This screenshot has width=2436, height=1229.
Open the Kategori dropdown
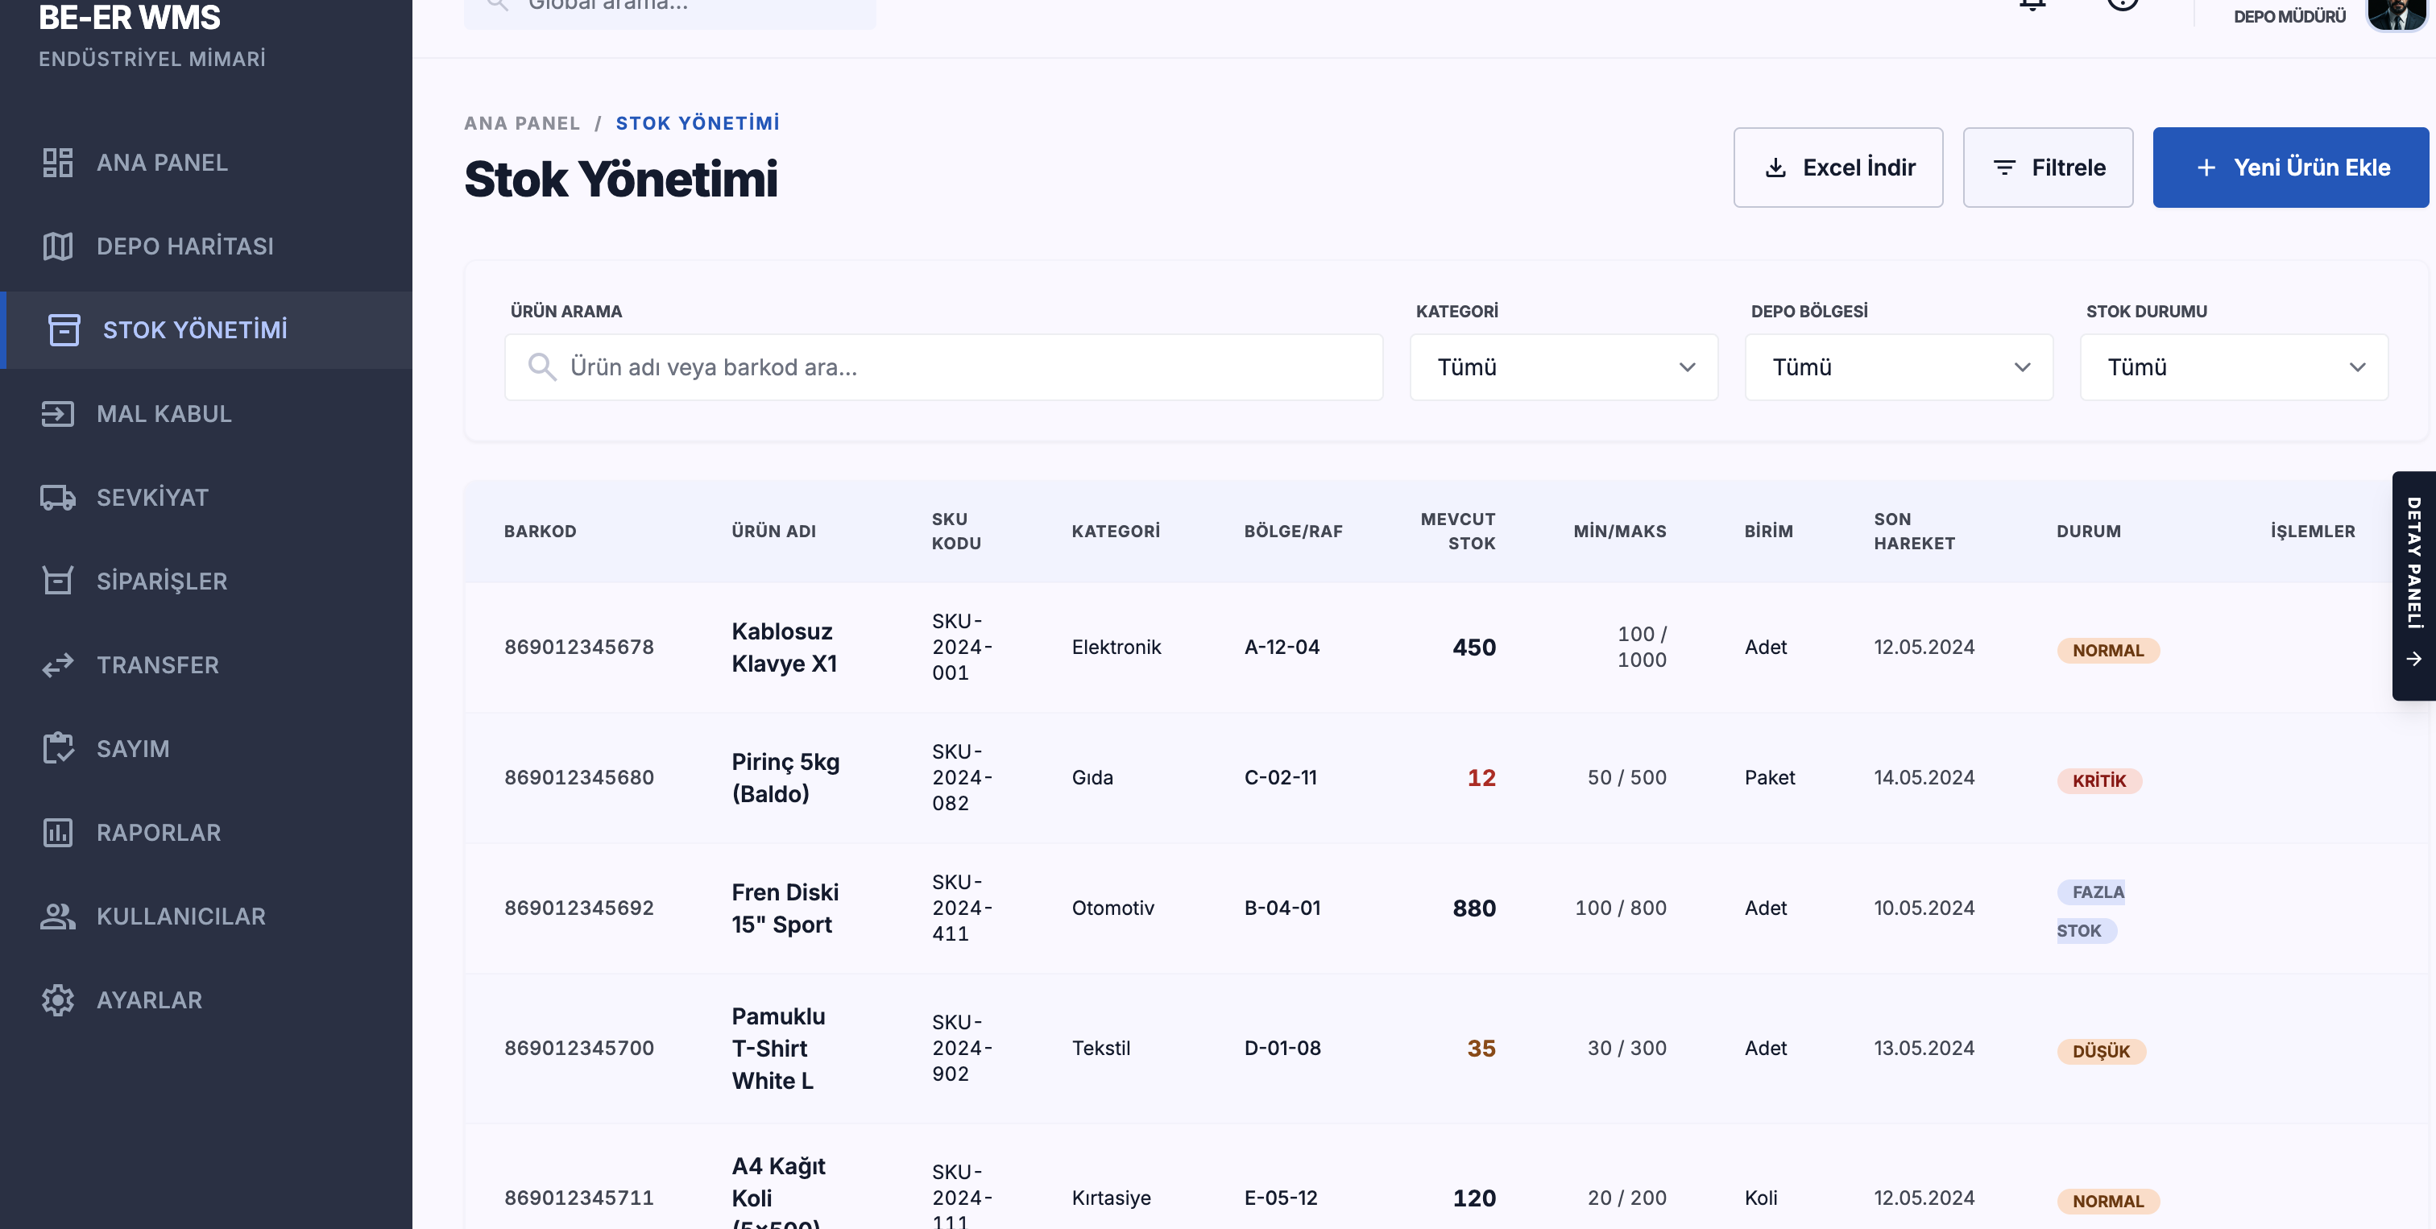click(x=1563, y=366)
